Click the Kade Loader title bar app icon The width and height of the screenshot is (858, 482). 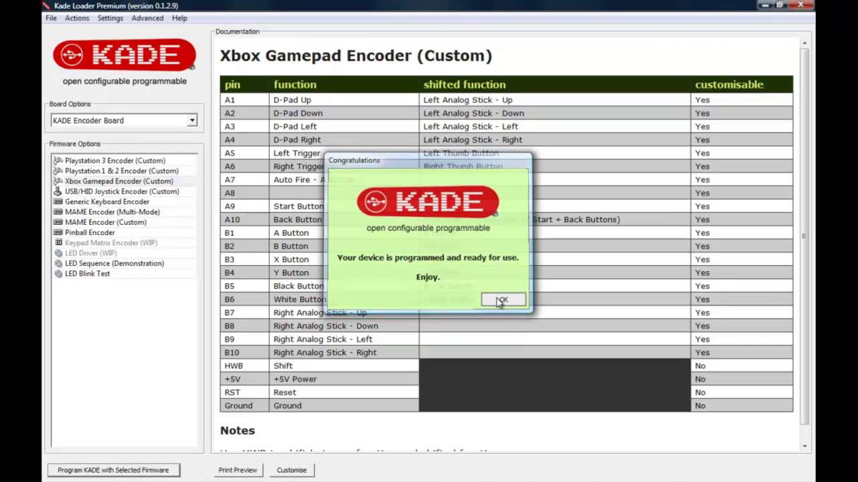46,5
